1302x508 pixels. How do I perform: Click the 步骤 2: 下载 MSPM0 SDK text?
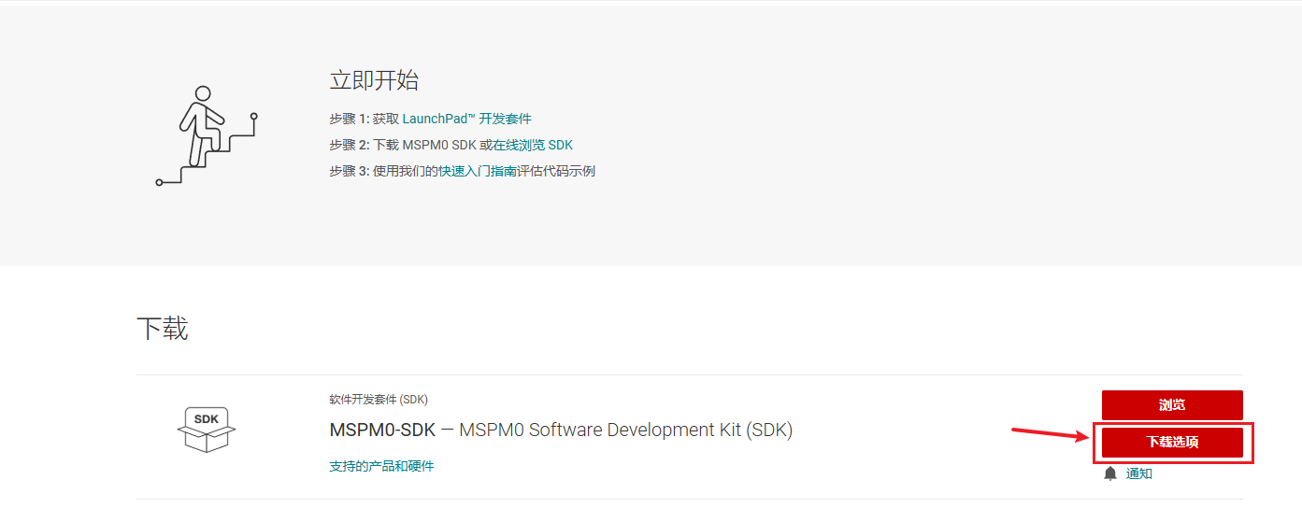[404, 145]
